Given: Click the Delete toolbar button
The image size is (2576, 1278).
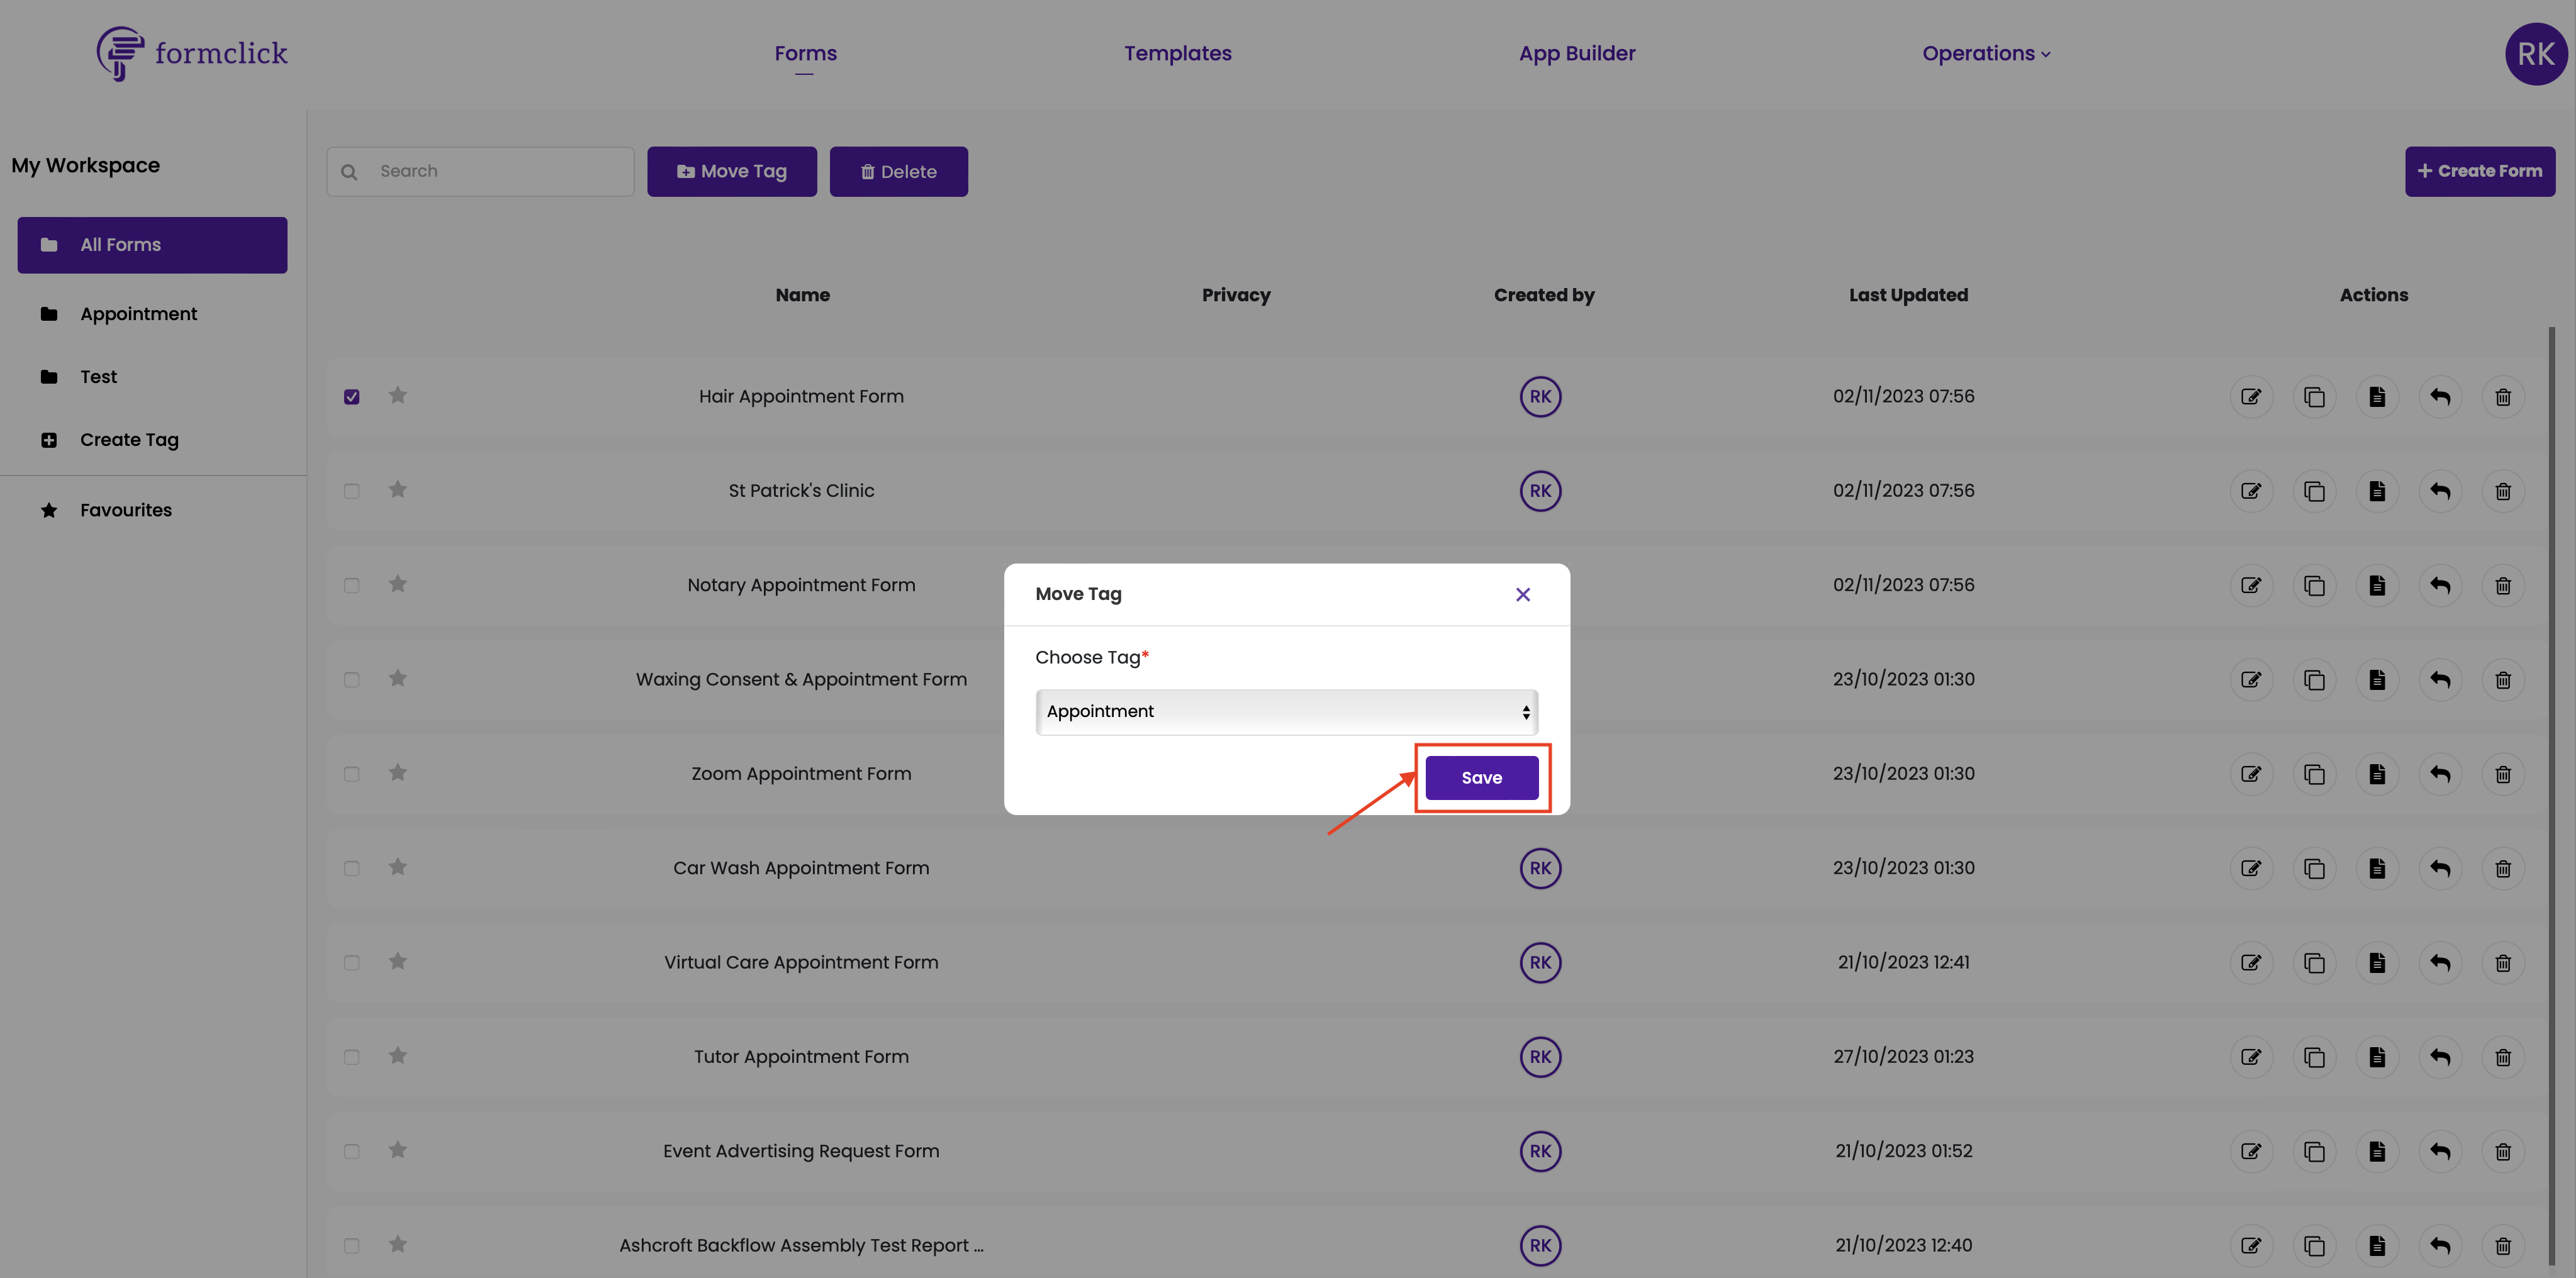Looking at the screenshot, I should (898, 171).
